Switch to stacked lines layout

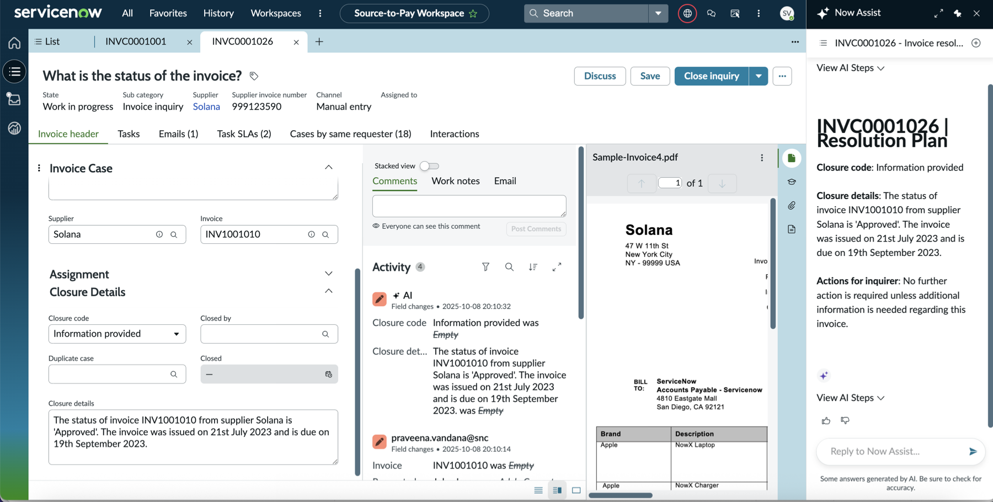538,490
